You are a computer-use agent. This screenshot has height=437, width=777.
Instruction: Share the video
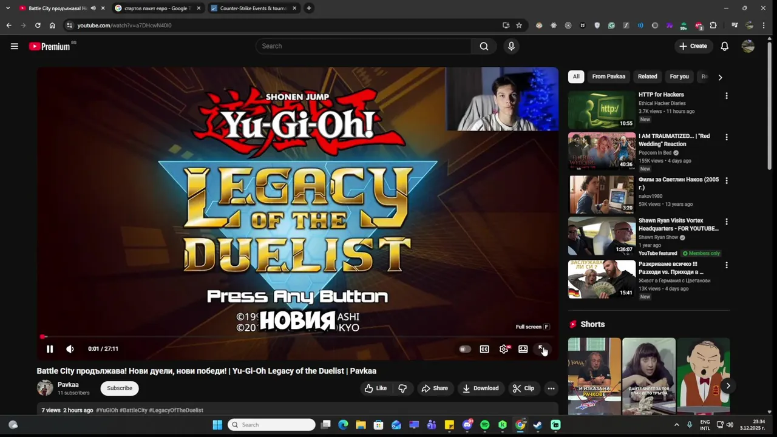[435, 388]
